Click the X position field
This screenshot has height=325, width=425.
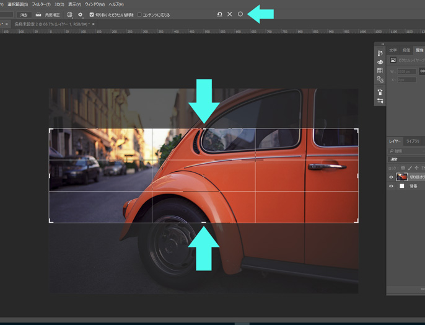pos(406,80)
